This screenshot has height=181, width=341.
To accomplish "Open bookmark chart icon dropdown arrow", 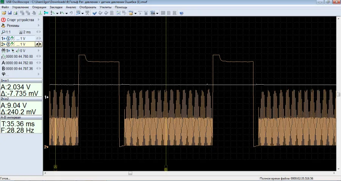I will click(83, 14).
